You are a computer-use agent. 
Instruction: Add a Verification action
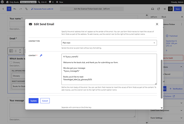pyautogui.click(x=176, y=89)
